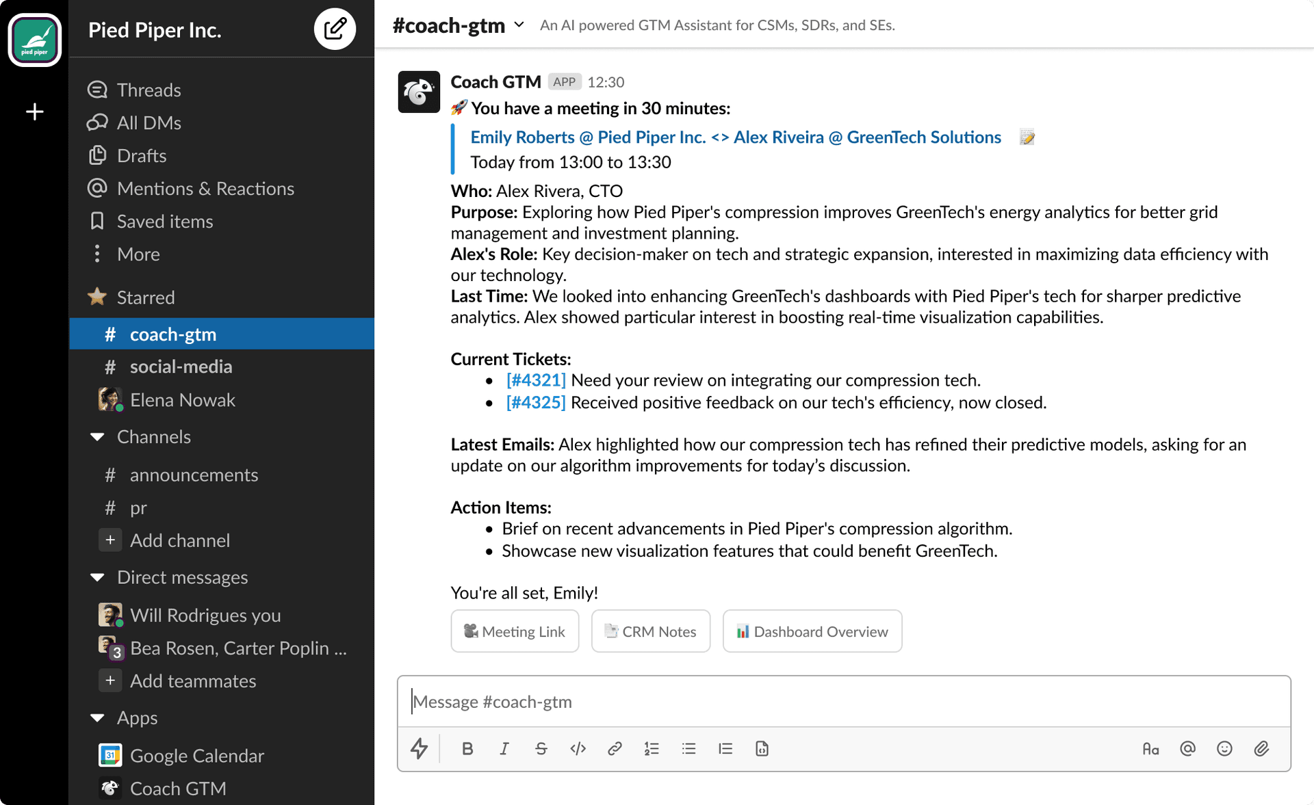Open #coach-gtm channel details dropdown

coord(519,25)
